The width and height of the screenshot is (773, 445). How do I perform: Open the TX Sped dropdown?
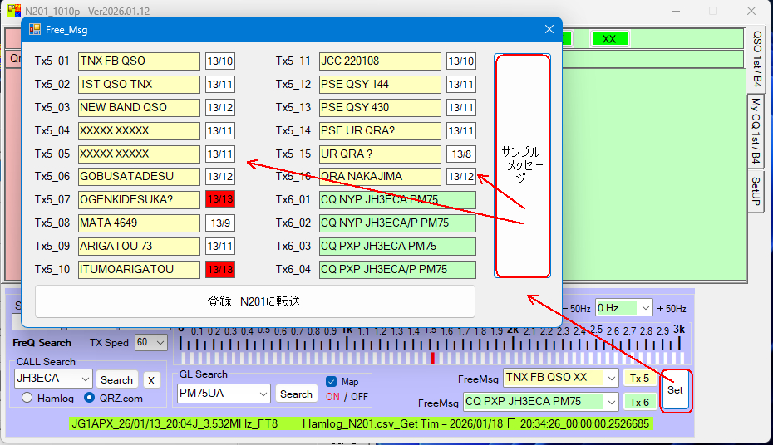pos(150,342)
